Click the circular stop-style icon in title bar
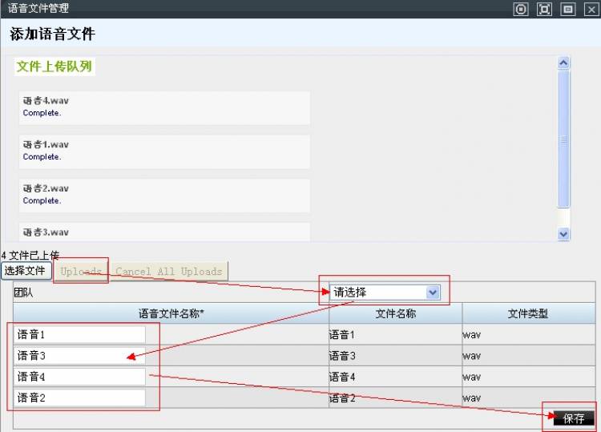601x432 pixels. coord(521,9)
